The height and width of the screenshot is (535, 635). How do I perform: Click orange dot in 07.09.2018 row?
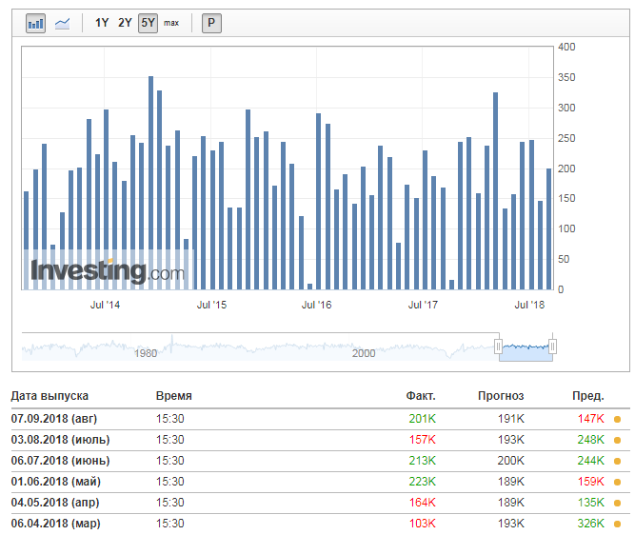[617, 419]
